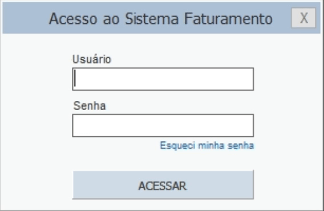Viewport: 324px width, 211px height.
Task: Follow the forgot password link
Action: point(207,145)
